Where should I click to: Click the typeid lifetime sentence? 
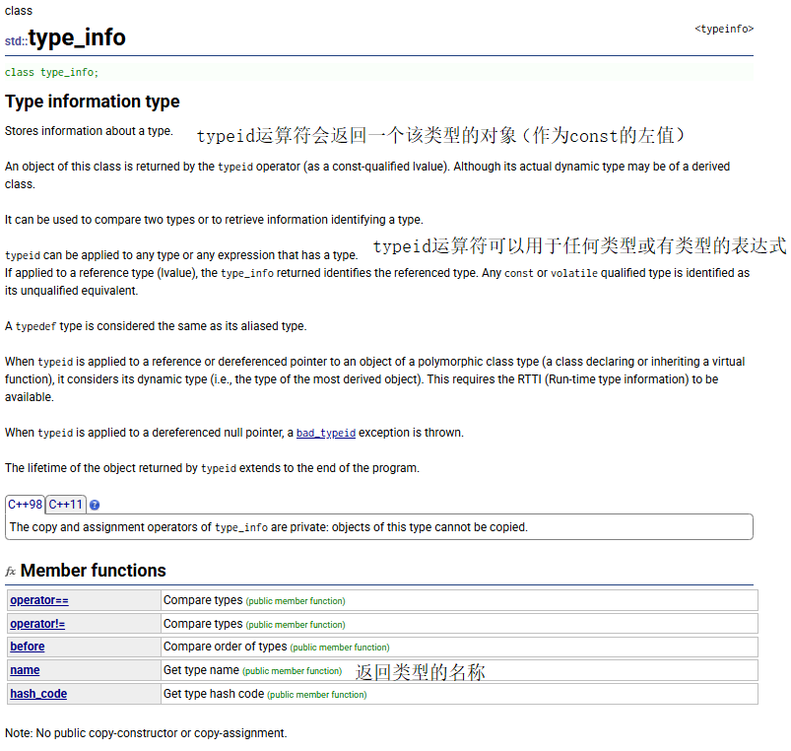(212, 468)
